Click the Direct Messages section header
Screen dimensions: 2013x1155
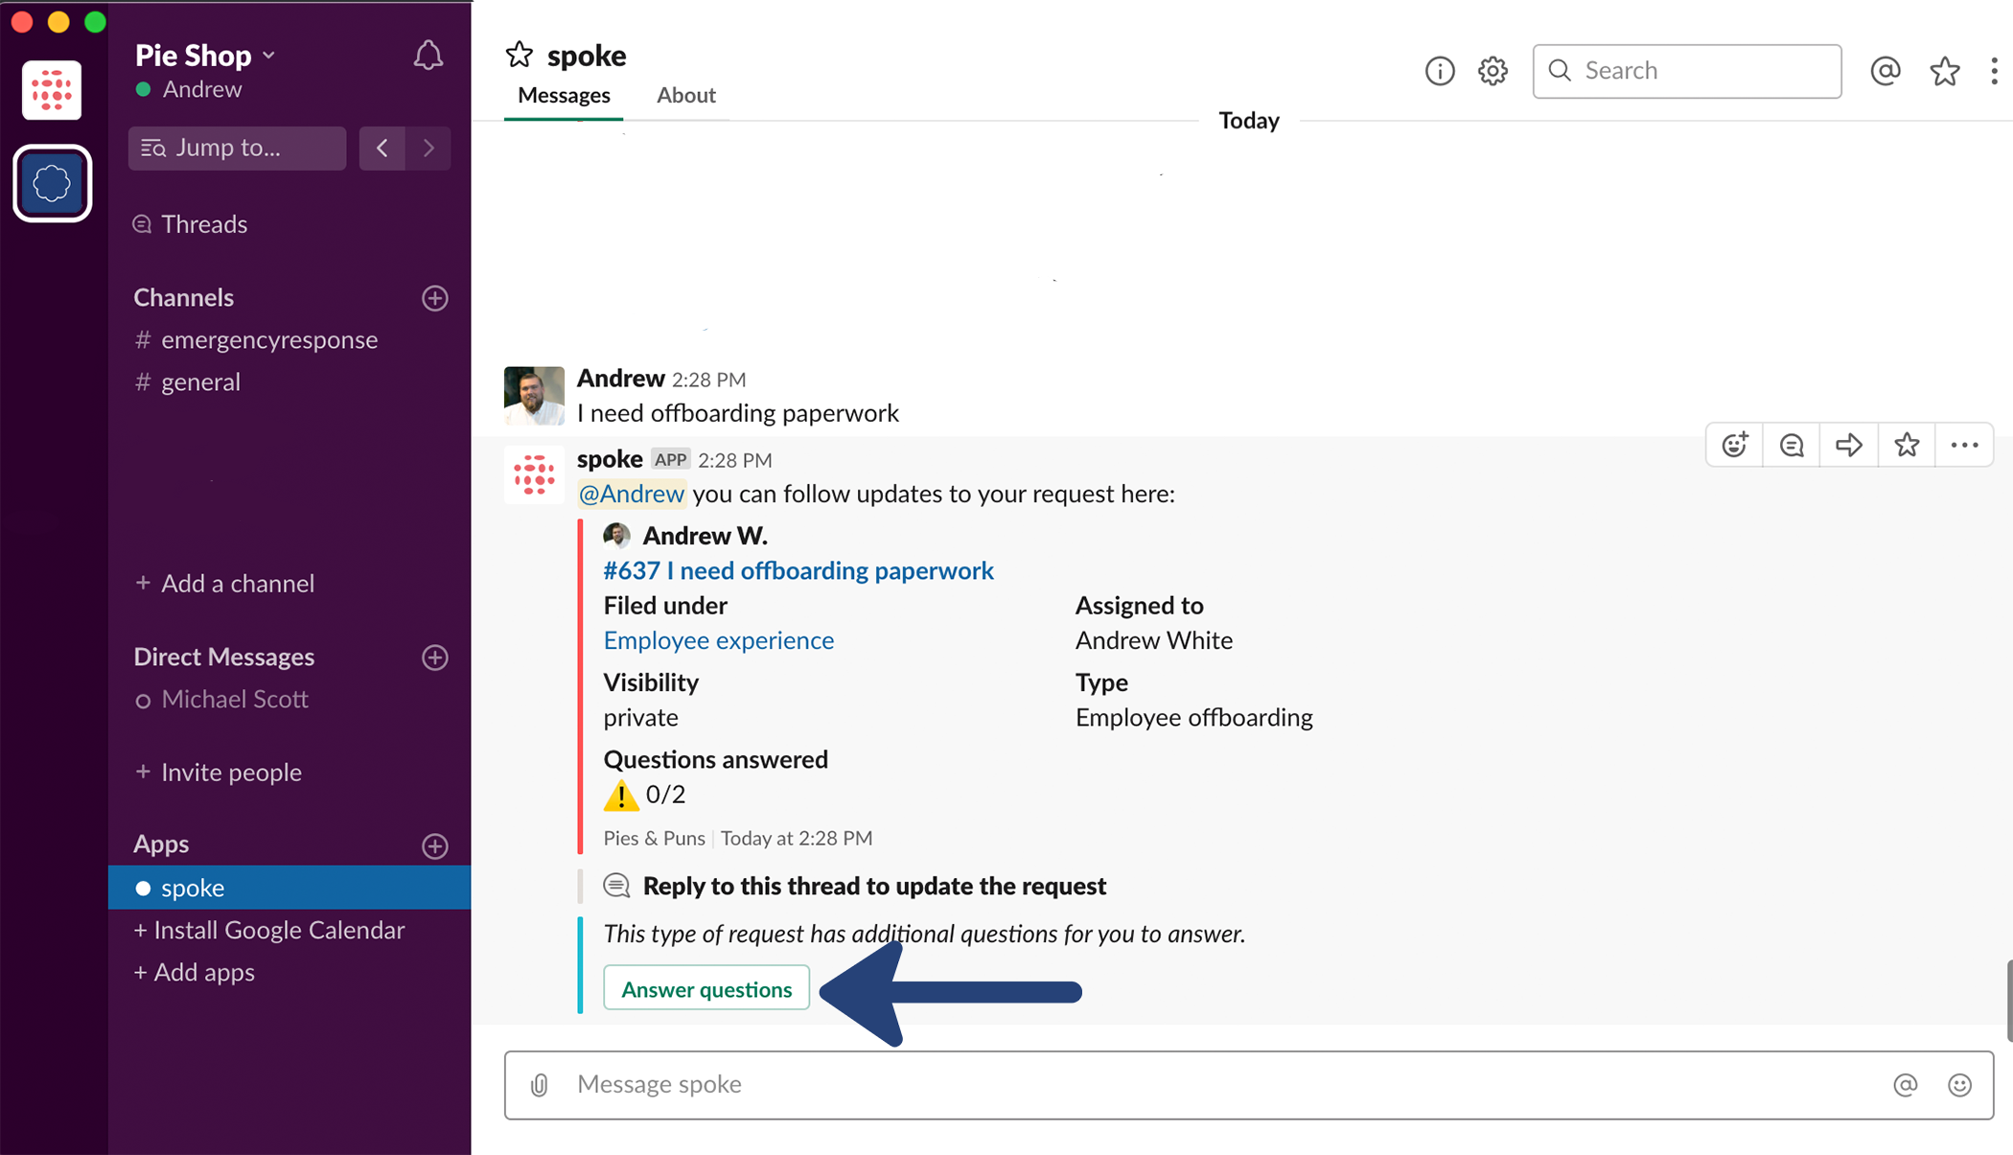pyautogui.click(x=223, y=658)
